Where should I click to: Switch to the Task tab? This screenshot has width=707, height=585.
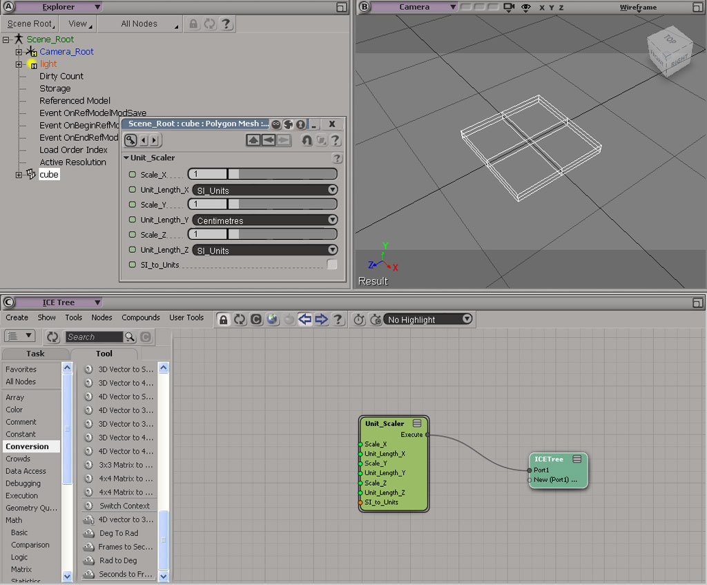click(x=35, y=354)
